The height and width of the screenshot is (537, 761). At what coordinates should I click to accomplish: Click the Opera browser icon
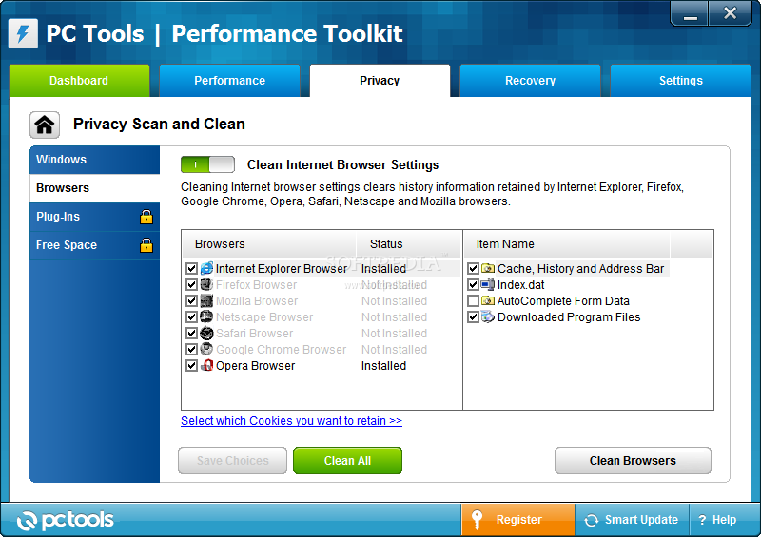(206, 365)
